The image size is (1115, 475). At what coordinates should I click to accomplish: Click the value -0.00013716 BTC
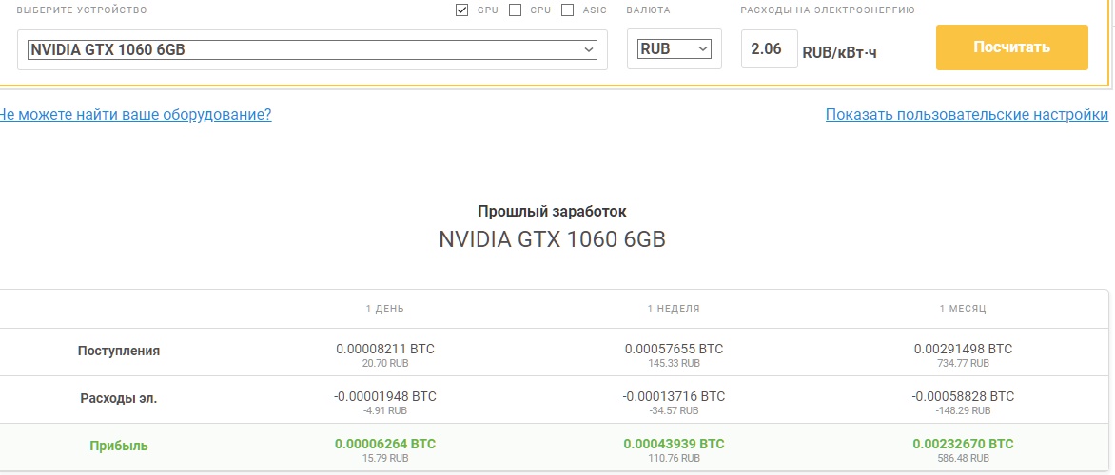pos(674,396)
